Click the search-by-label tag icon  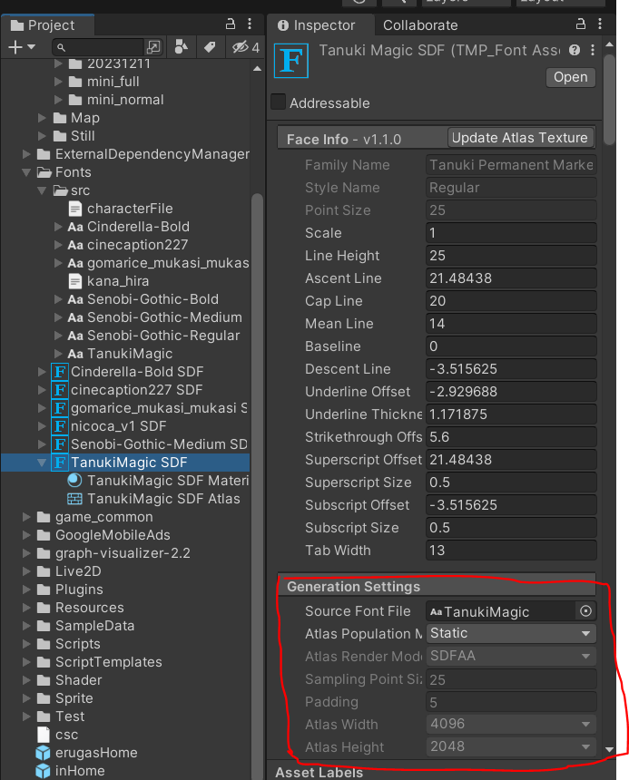210,47
